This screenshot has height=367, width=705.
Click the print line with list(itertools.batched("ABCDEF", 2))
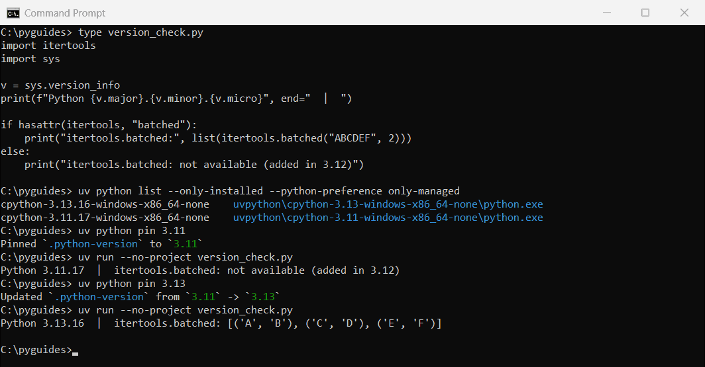pos(218,138)
